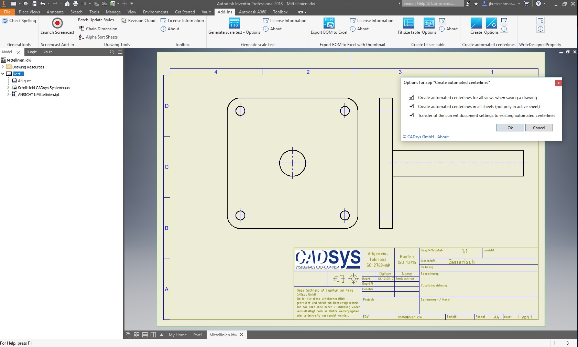578x347 pixels.
Task: Close the Mittellinien.idw document tab
Action: (241, 335)
